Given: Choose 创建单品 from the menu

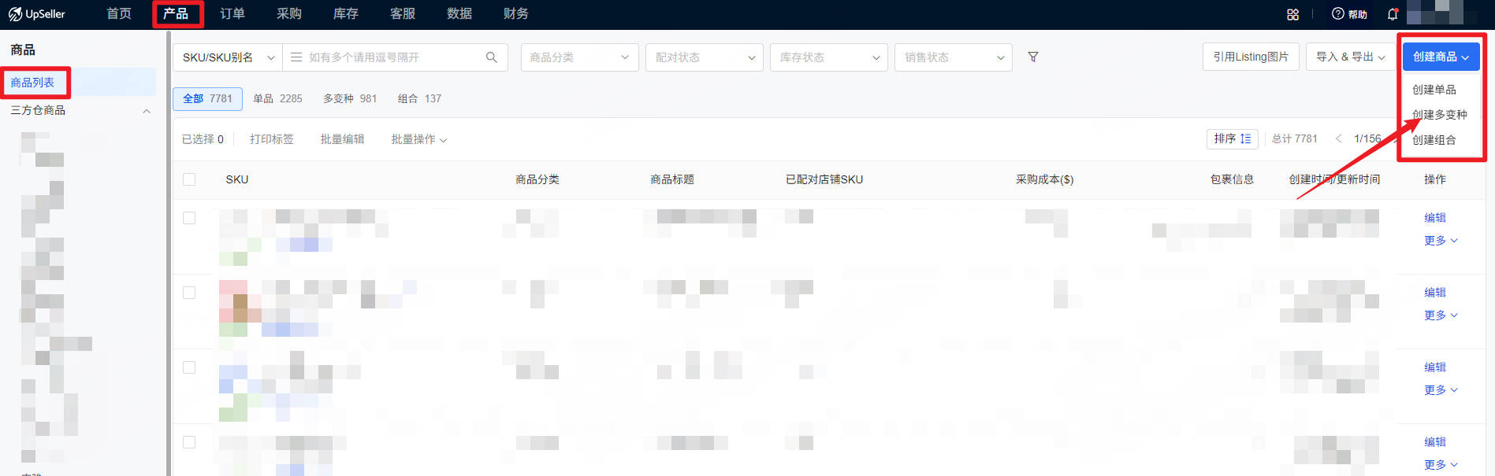Looking at the screenshot, I should click(1434, 90).
